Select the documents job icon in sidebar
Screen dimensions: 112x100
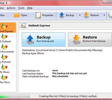tap(4, 47)
